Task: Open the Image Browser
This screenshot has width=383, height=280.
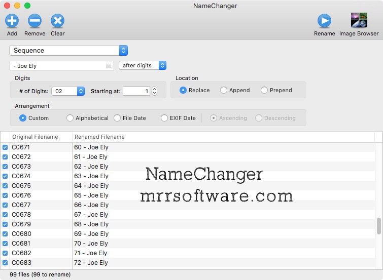Action: click(x=359, y=21)
